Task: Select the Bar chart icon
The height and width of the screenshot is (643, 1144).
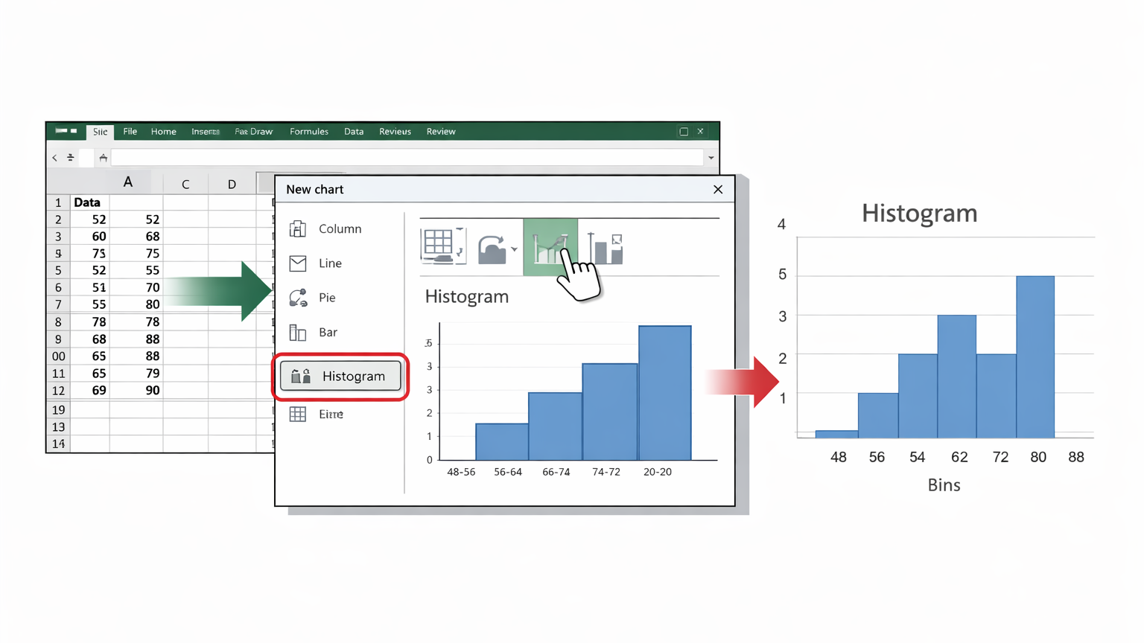Action: pos(298,333)
